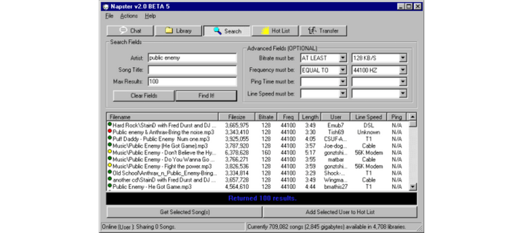The width and height of the screenshot is (516, 233).
Task: Click the Find It! button
Action: pyautogui.click(x=206, y=96)
